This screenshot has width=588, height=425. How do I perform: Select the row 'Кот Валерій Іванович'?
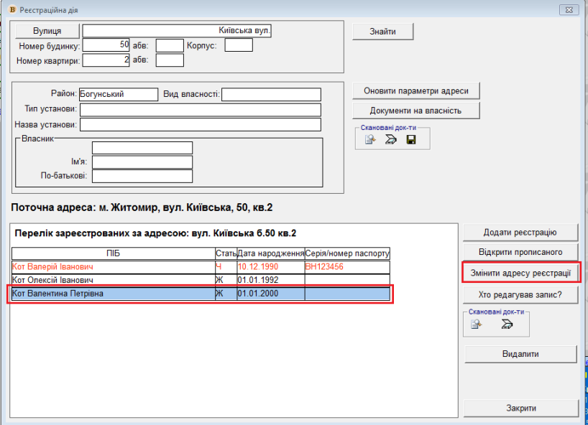point(113,266)
